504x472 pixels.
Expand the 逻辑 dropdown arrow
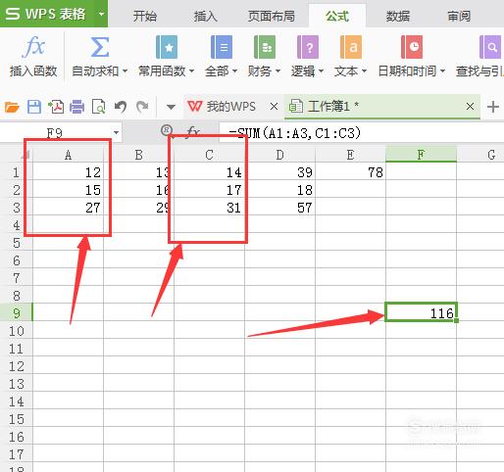321,71
